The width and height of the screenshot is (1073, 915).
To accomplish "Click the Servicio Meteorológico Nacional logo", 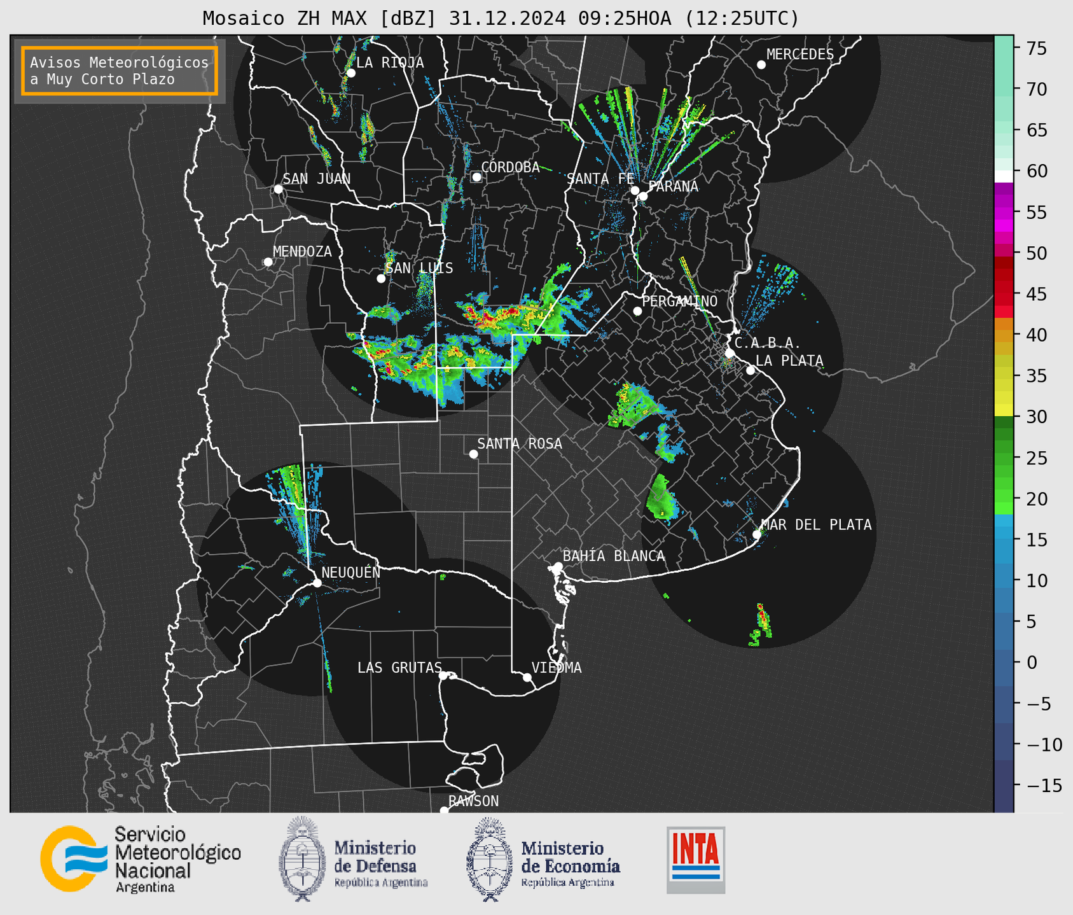I will click(x=141, y=859).
